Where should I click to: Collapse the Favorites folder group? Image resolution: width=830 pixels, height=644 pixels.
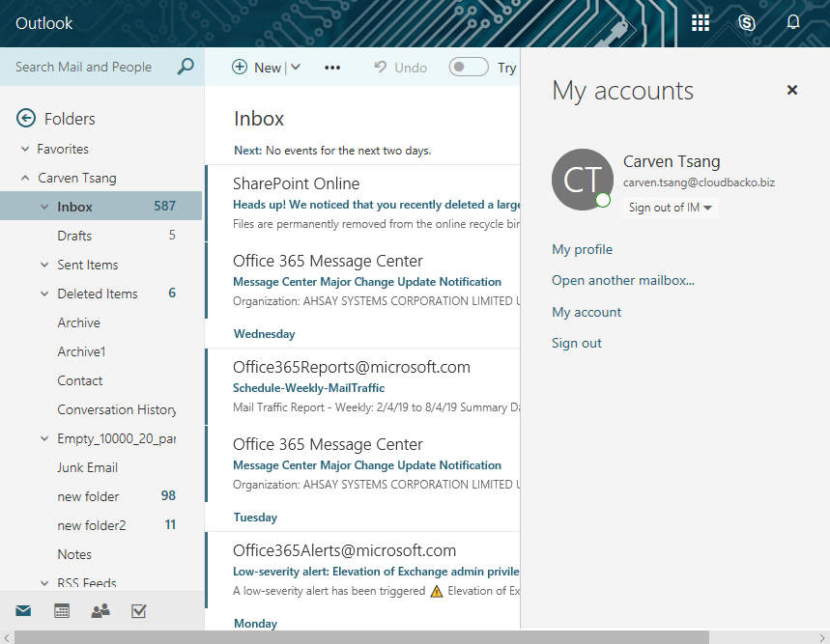point(26,149)
